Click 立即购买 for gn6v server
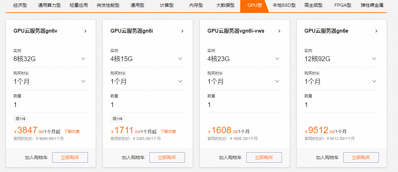398x172 pixels. [x=70, y=157]
